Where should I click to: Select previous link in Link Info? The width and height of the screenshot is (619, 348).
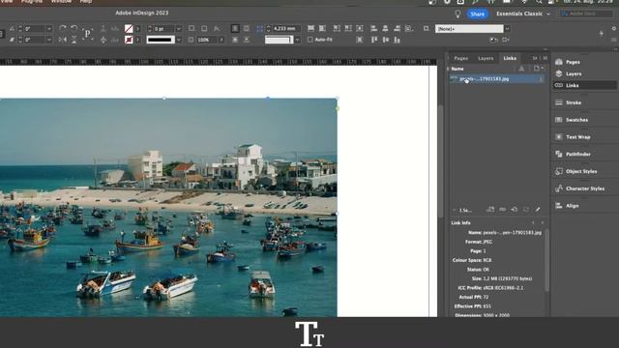(533, 223)
